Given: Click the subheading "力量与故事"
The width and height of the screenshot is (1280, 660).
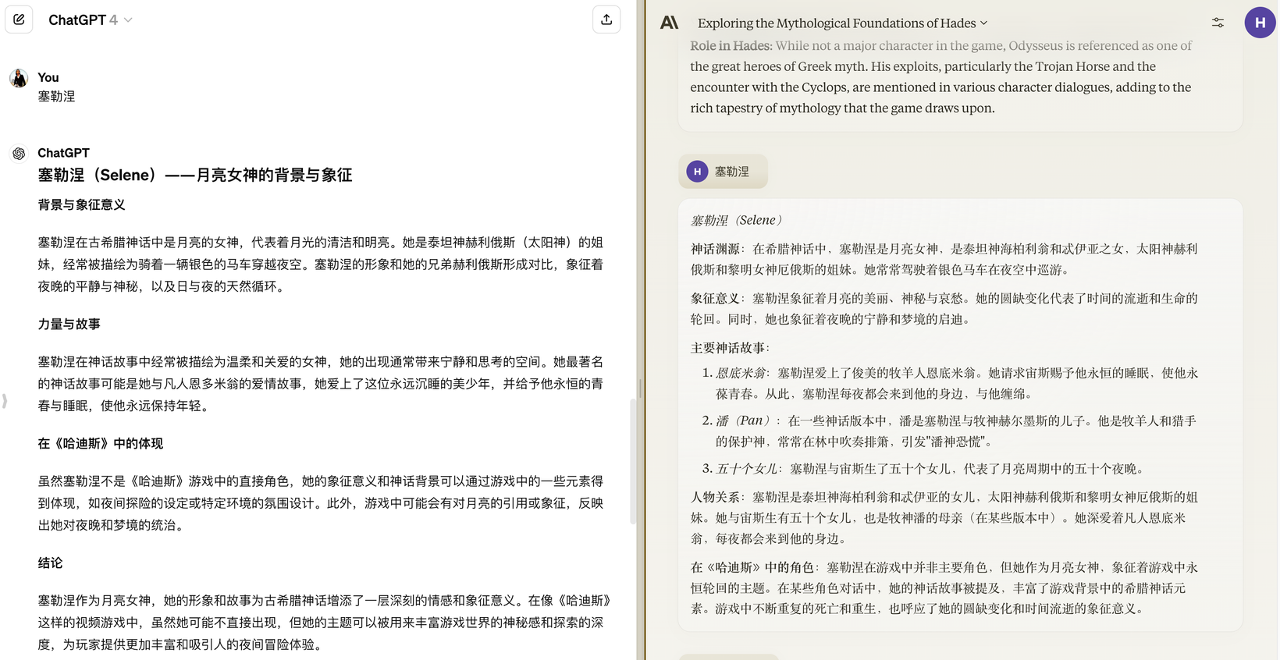Looking at the screenshot, I should coord(69,325).
